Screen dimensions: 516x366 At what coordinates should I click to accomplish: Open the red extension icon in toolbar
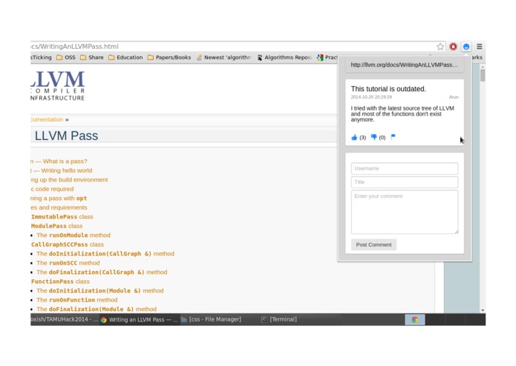pos(453,47)
